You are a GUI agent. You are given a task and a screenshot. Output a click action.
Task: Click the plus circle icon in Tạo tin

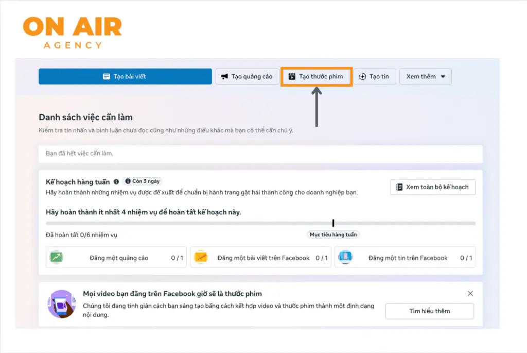pyautogui.click(x=362, y=77)
